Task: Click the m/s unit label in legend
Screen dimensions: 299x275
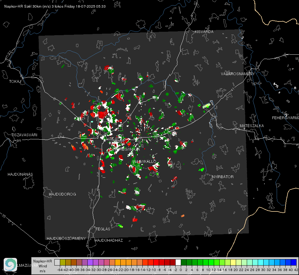Action: click(x=42, y=271)
